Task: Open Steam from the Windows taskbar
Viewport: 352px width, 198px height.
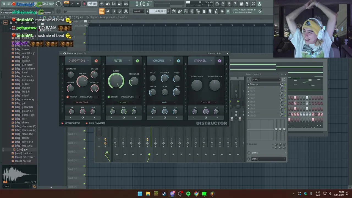Action: 164,194
